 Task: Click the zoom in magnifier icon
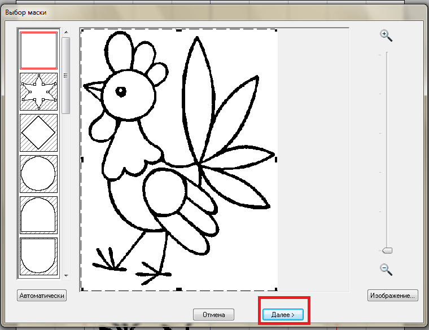tap(386, 36)
